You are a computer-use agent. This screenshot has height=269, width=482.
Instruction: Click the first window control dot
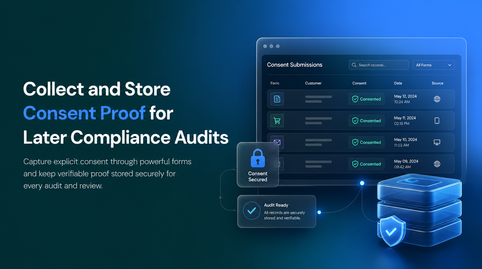click(265, 46)
